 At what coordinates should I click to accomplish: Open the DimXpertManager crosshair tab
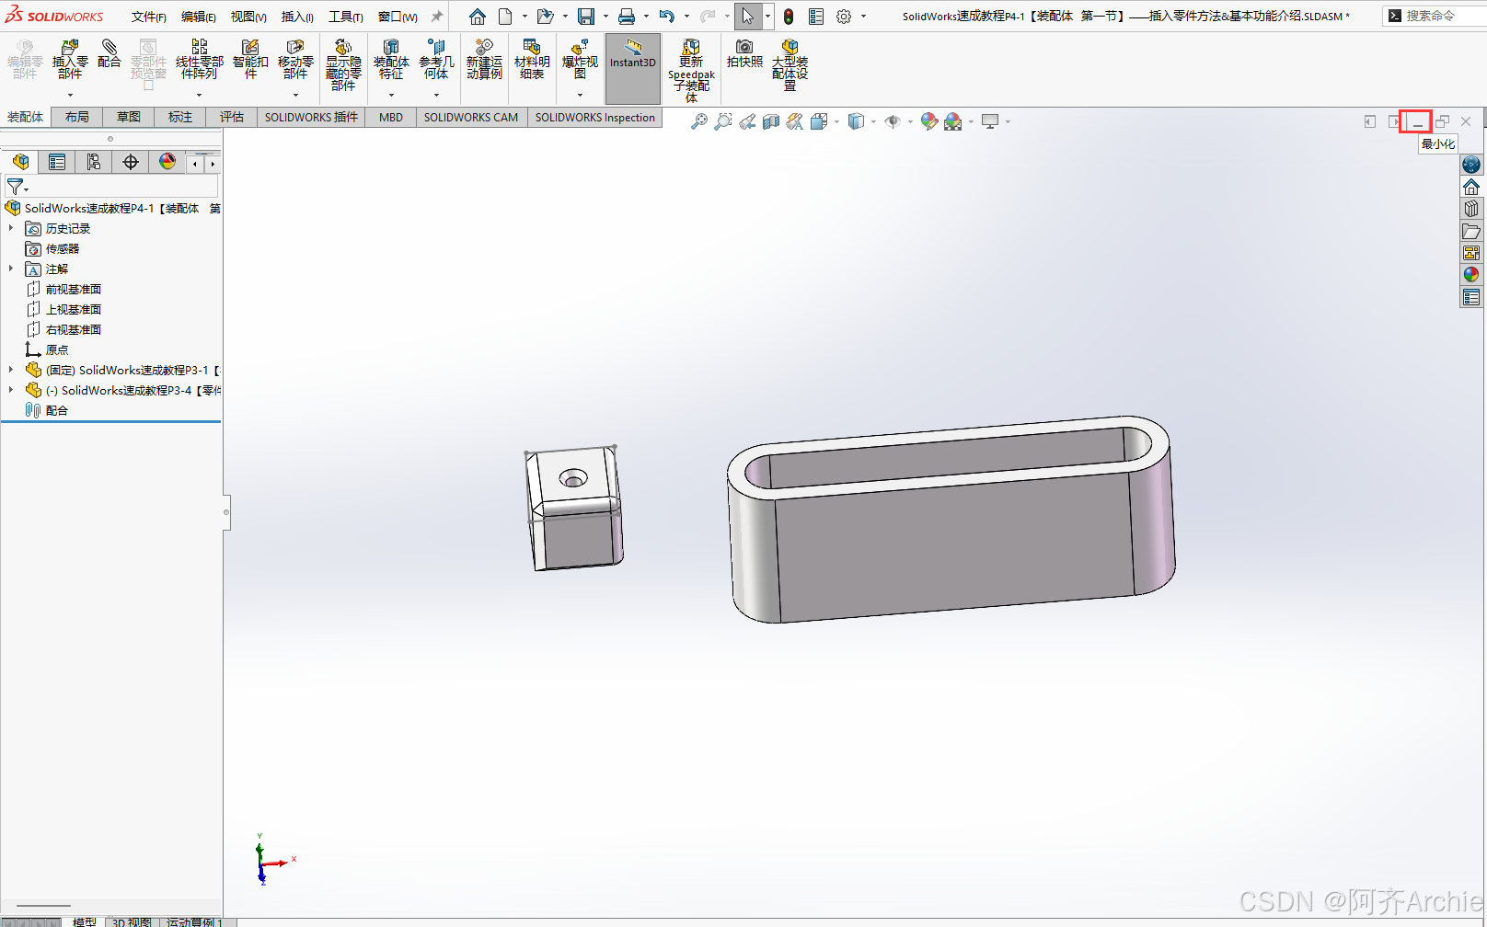pyautogui.click(x=131, y=162)
